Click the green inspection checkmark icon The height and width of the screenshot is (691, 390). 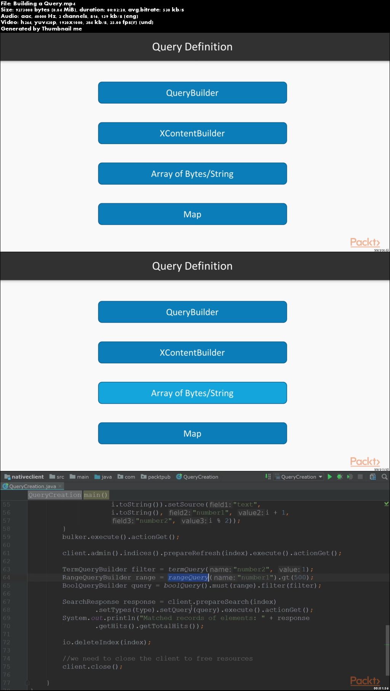[x=386, y=504]
